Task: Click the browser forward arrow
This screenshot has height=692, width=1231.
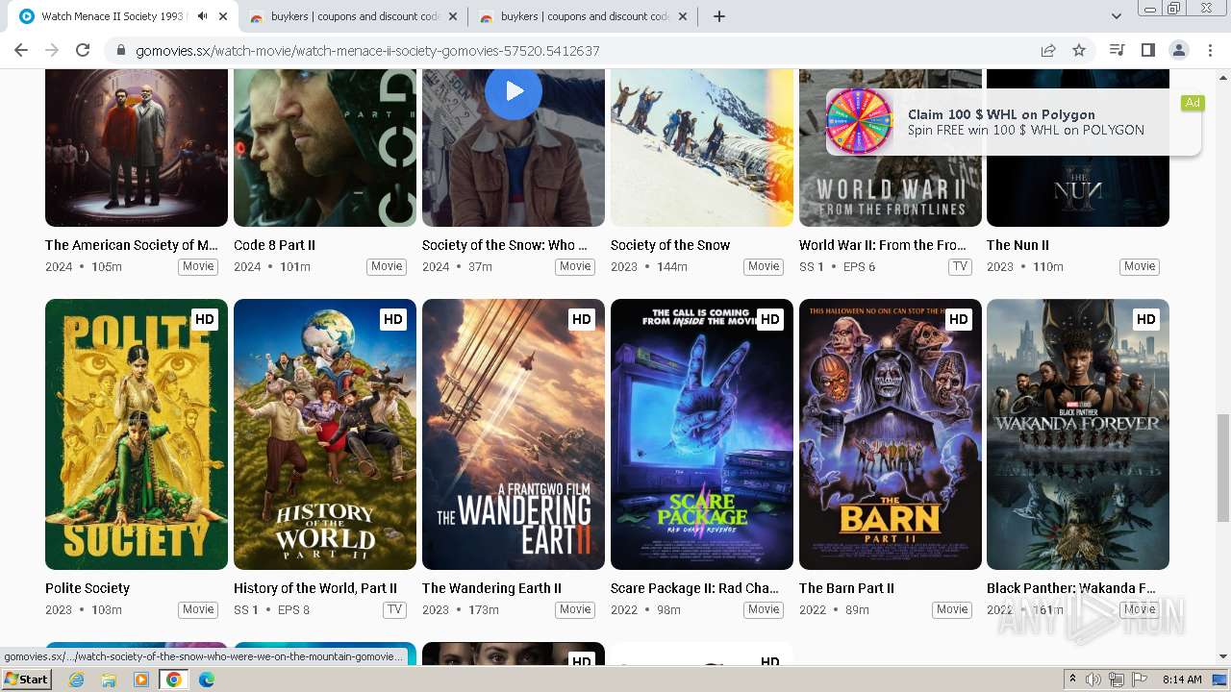Action: point(52,50)
